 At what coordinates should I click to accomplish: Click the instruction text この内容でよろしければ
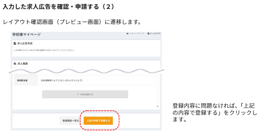(x=44, y=50)
